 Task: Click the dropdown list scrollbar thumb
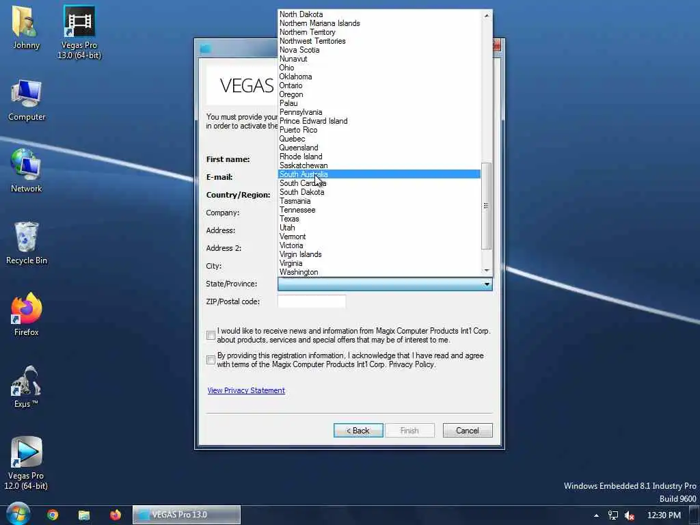point(487,205)
